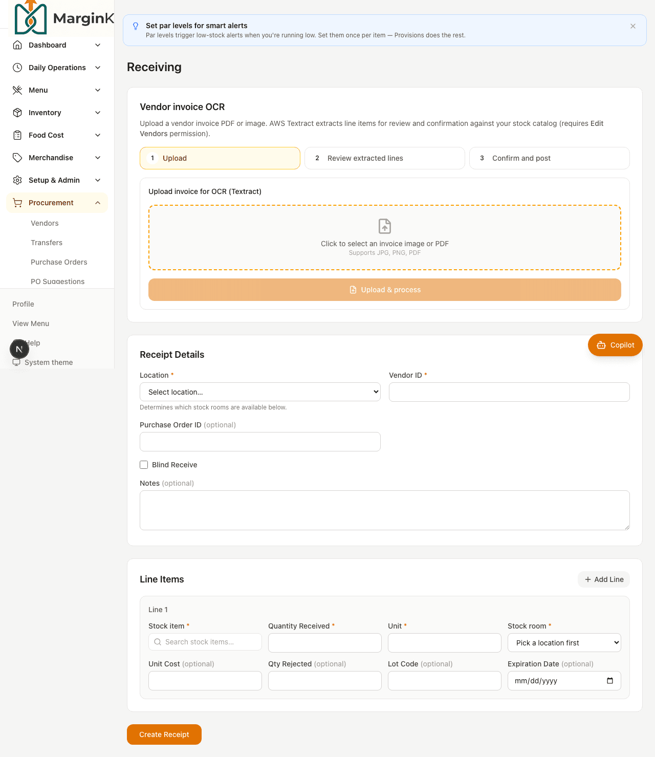
Task: Click the Create Receipt button
Action: 164,734
